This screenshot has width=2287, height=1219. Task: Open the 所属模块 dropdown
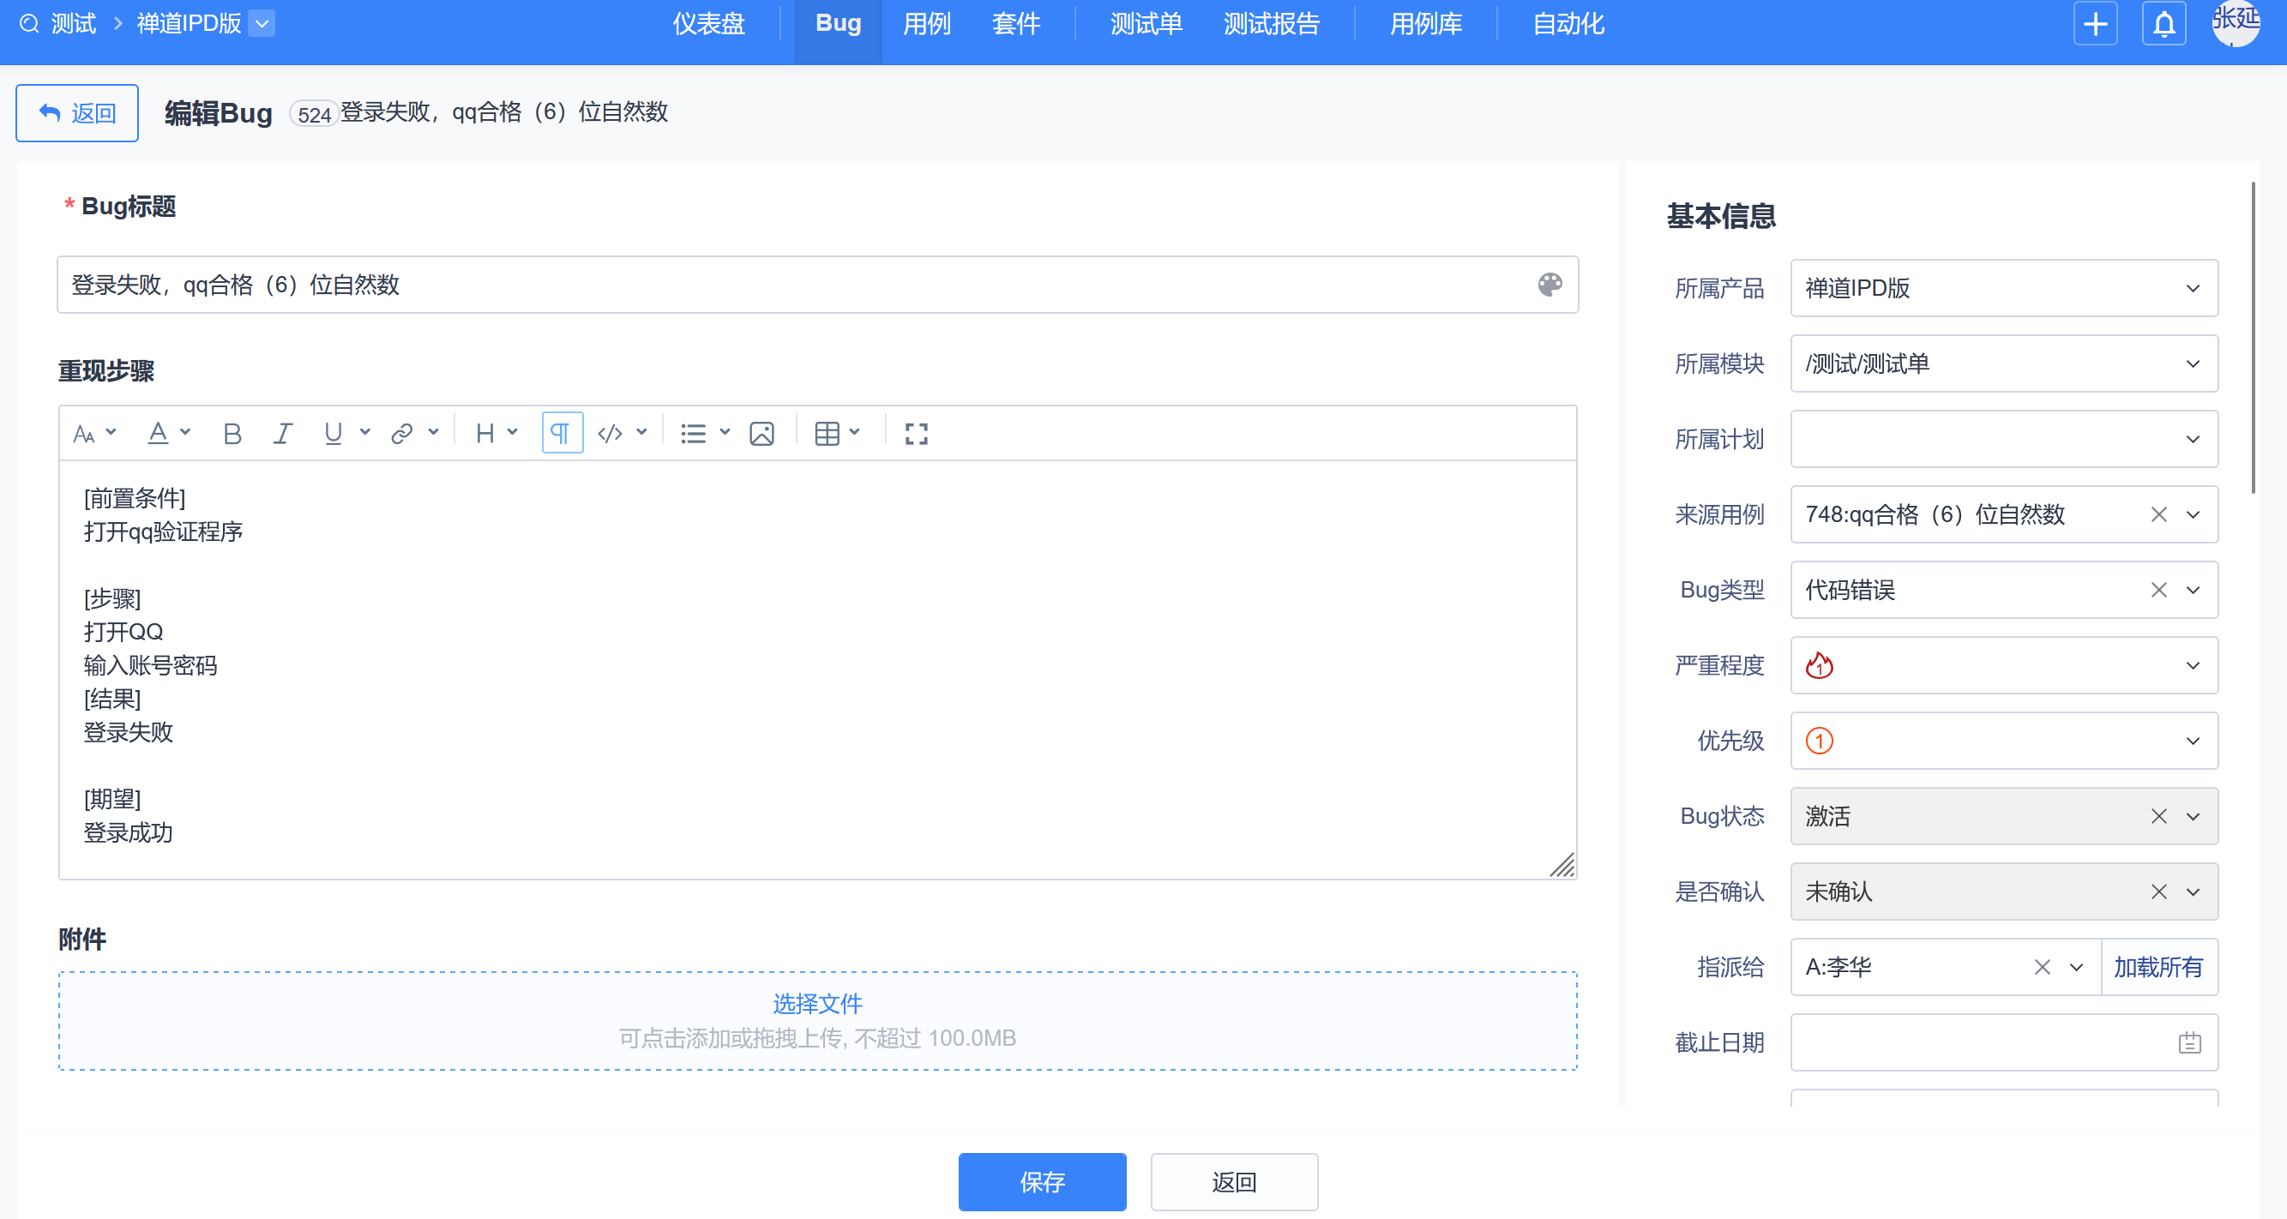[2191, 363]
